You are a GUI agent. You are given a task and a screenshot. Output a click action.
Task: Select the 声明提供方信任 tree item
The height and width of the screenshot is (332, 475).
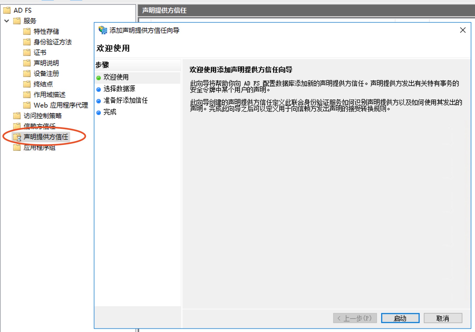coord(46,137)
